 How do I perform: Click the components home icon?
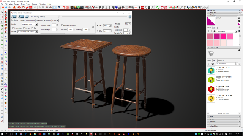(213, 63)
